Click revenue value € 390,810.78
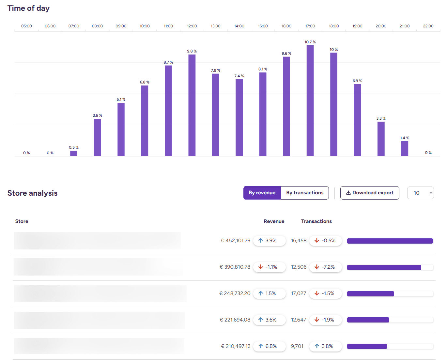This screenshot has width=447, height=360. 235,267
